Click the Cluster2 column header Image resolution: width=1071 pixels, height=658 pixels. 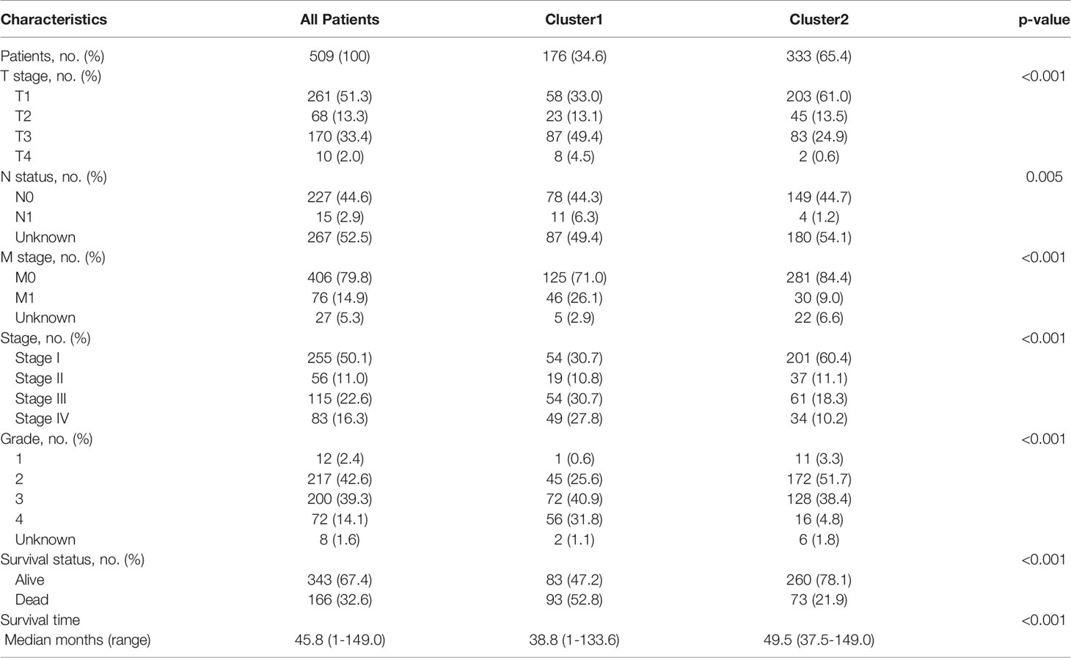[819, 20]
